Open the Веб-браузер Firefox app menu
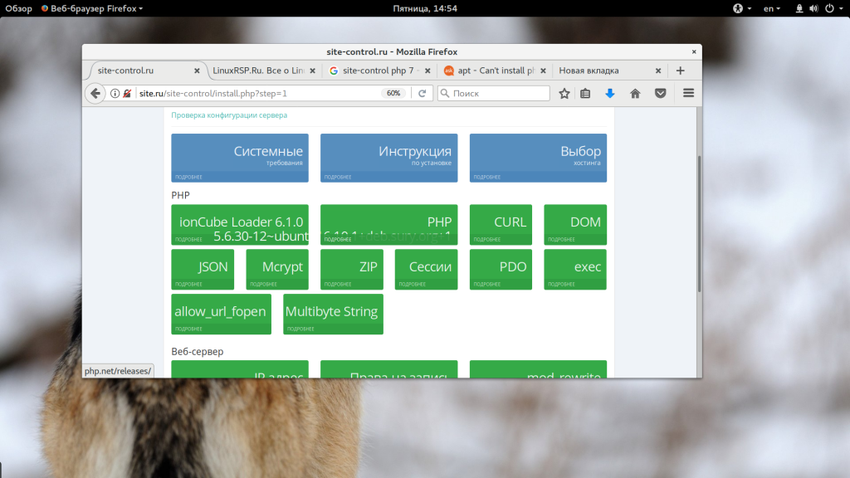 [x=92, y=8]
